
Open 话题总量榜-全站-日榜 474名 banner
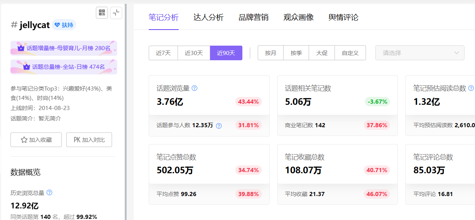64,67
